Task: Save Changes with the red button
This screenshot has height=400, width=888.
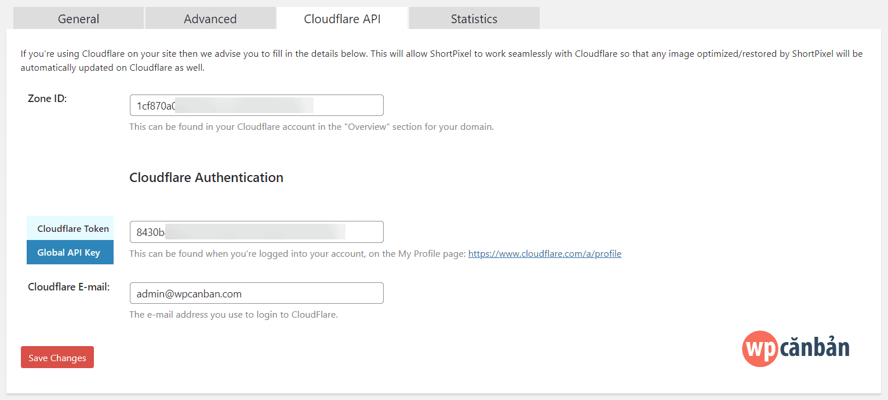Action: 57,357
